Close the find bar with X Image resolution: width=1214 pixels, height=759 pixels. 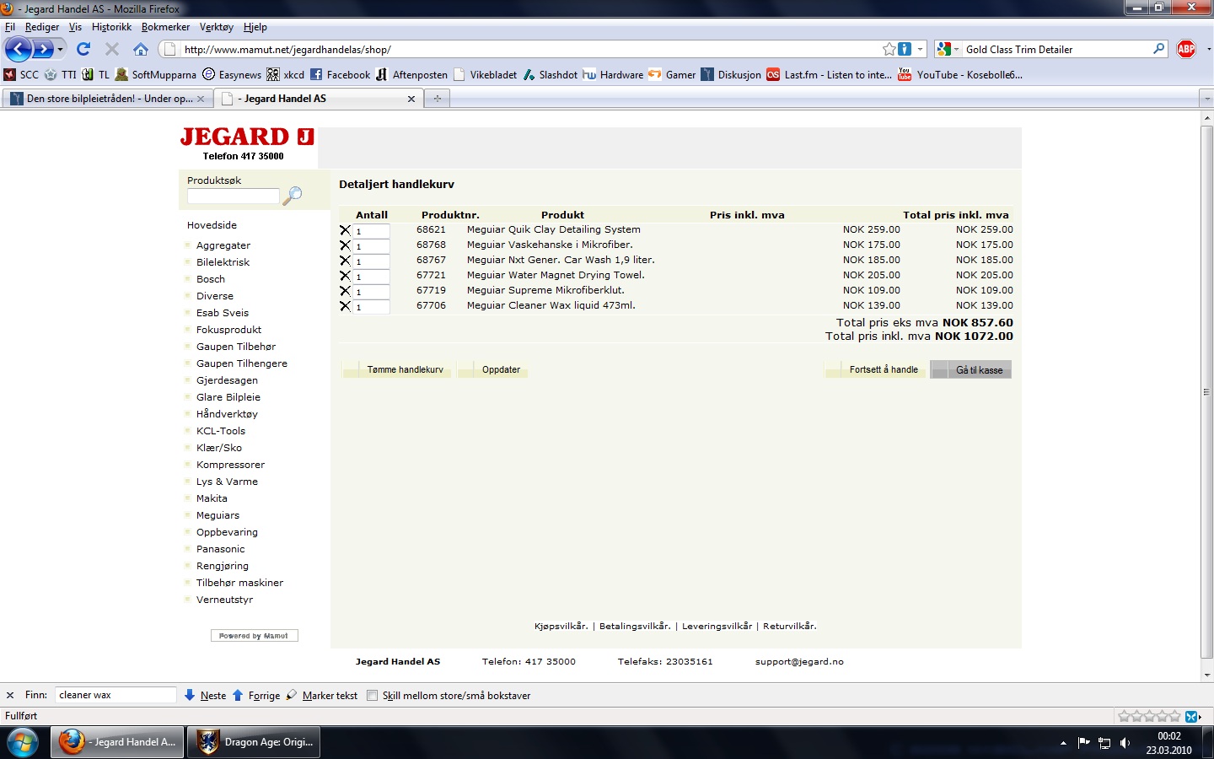pyautogui.click(x=10, y=695)
